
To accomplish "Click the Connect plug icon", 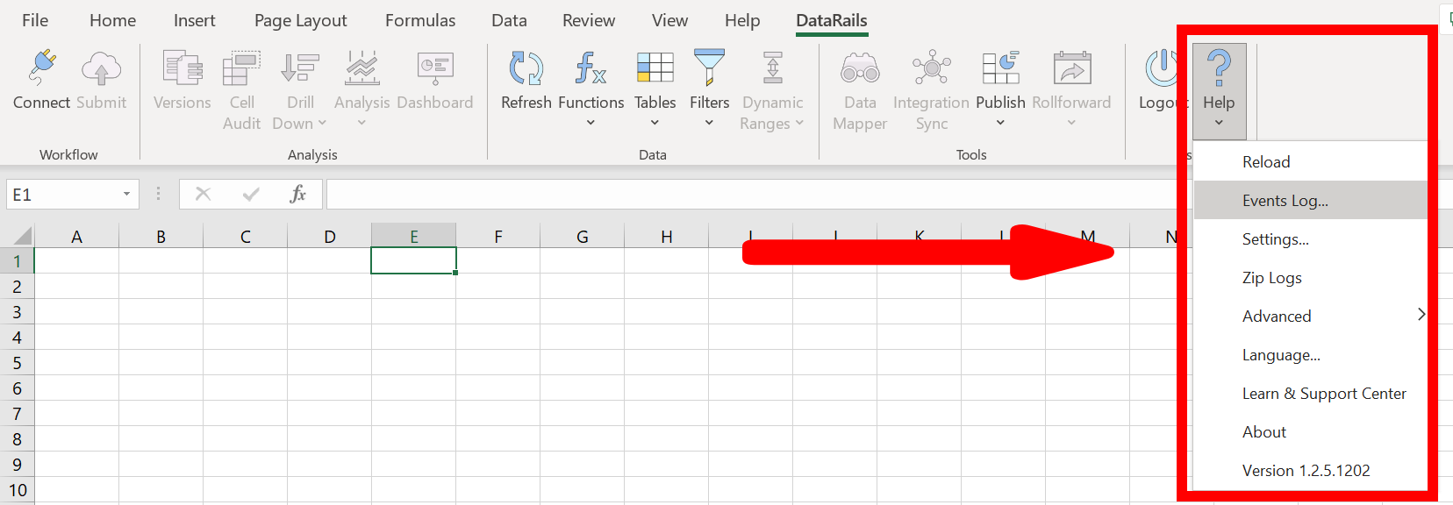I will click(41, 68).
